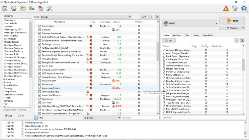This screenshot has width=249, height=140.
Task: Click the Filter label button
Action: click(x=41, y=118)
